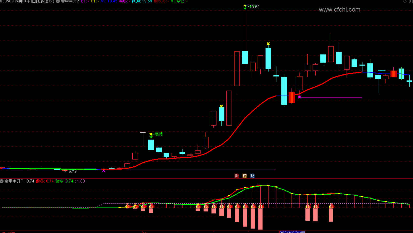Click the 看多: - readout
The height and width of the screenshot is (233, 413).
(x=125, y=1)
